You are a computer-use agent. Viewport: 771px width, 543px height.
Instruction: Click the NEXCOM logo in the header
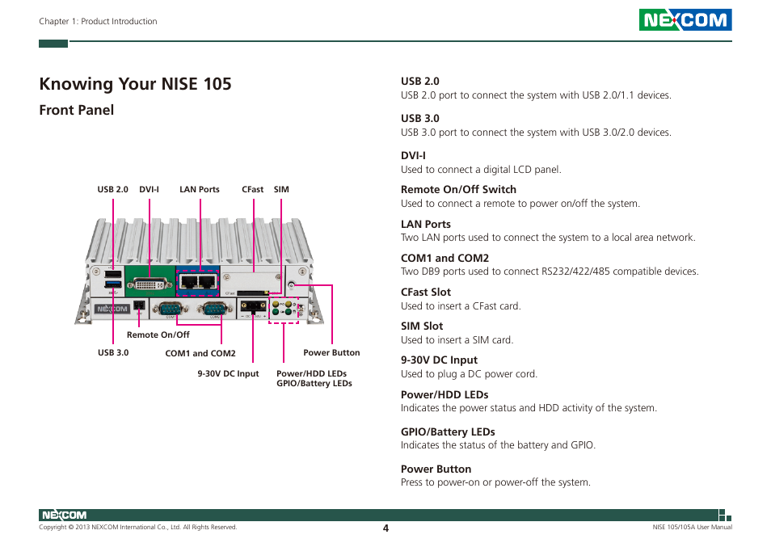pyautogui.click(x=685, y=19)
